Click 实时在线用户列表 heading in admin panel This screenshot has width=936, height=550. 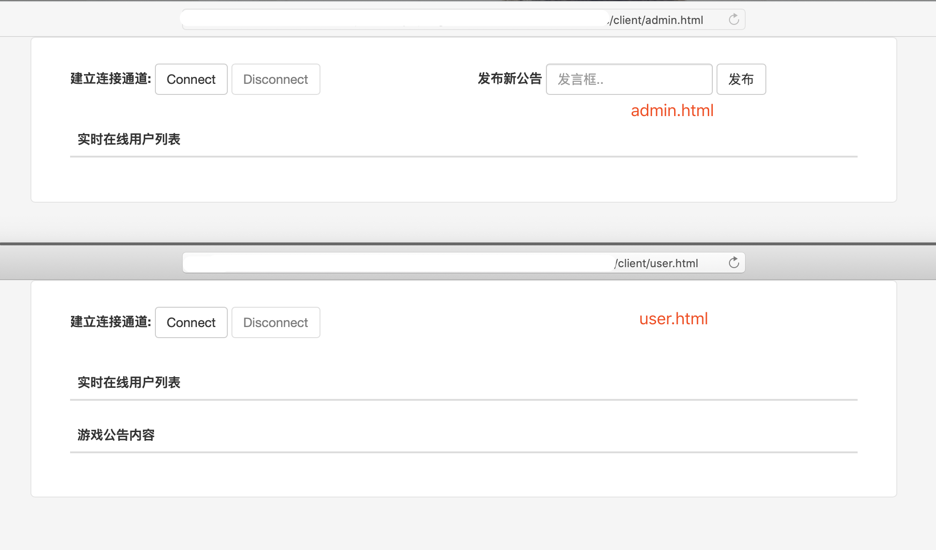129,139
